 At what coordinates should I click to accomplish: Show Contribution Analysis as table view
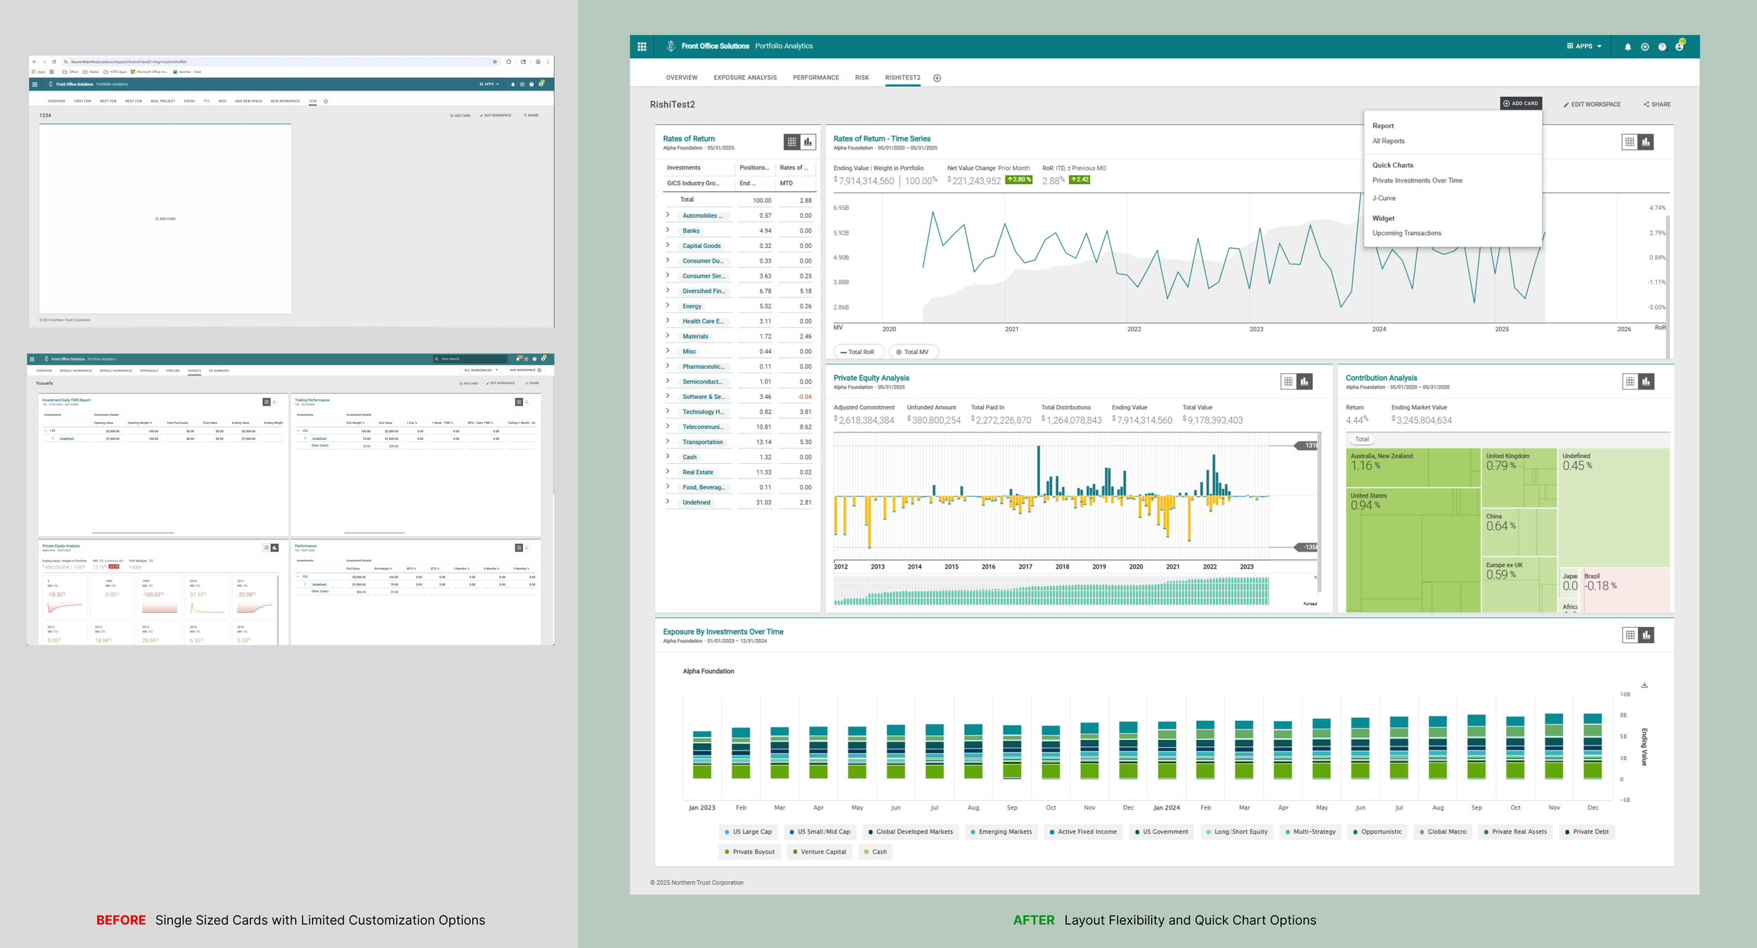click(1630, 382)
